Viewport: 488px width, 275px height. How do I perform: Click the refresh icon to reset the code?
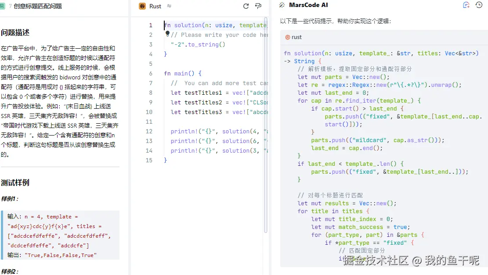point(246,6)
